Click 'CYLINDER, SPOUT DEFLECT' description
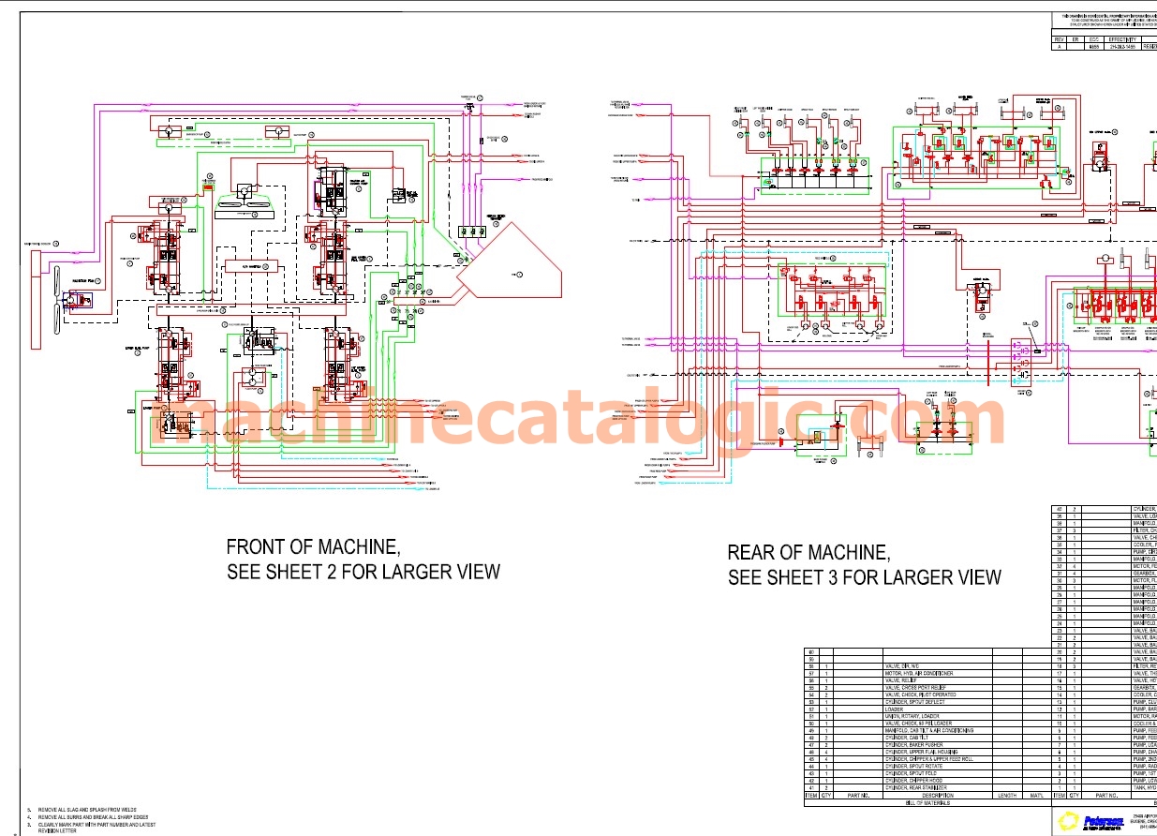 click(914, 702)
